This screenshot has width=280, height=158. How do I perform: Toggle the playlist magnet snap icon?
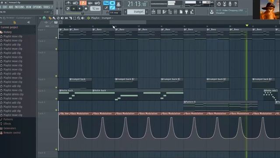(x=44, y=18)
